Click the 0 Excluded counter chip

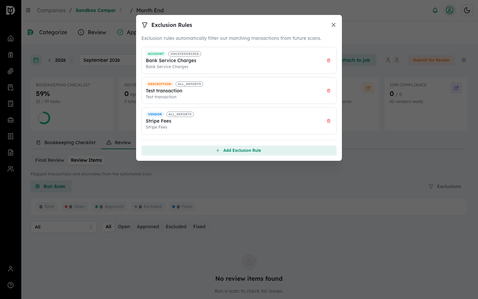pyautogui.click(x=148, y=207)
